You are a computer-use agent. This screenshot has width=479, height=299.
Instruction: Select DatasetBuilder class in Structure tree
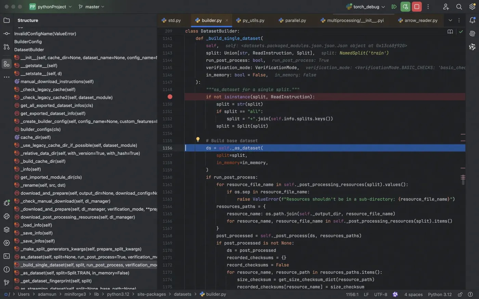[29, 50]
